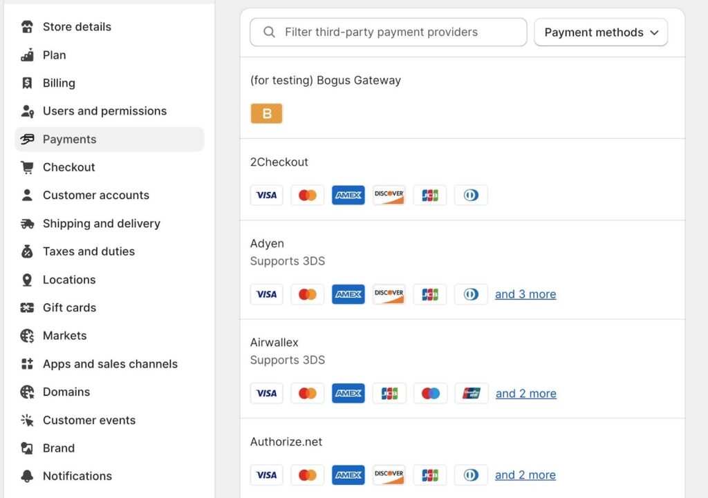Expand Adyen's "and 3 more" link

(525, 294)
